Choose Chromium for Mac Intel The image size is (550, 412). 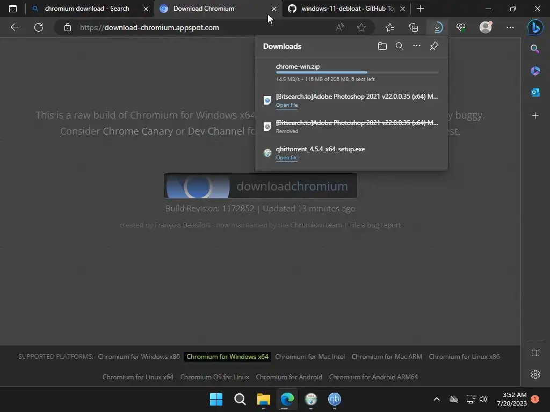point(310,357)
